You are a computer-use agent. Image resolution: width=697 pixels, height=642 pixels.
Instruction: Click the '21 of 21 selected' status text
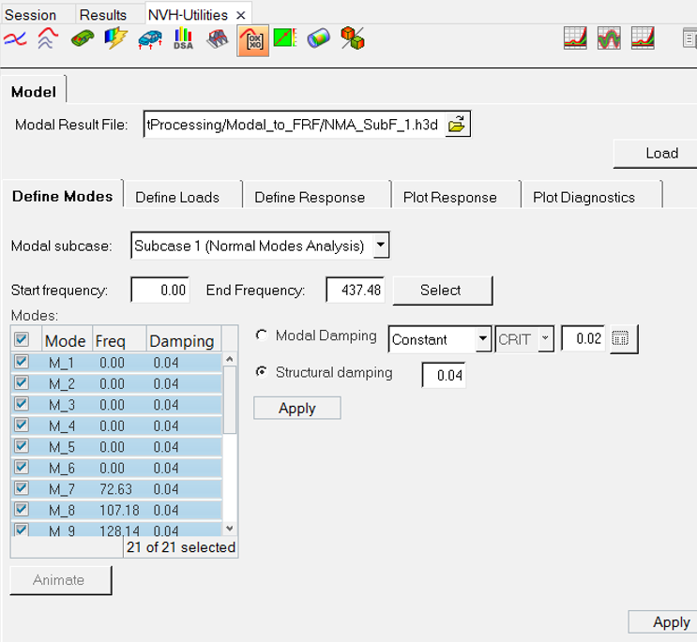[181, 547]
